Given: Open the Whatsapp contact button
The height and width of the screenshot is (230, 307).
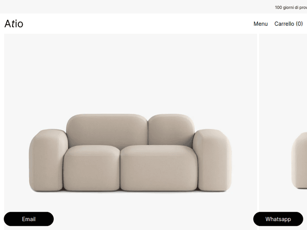Looking at the screenshot, I should (278, 219).
